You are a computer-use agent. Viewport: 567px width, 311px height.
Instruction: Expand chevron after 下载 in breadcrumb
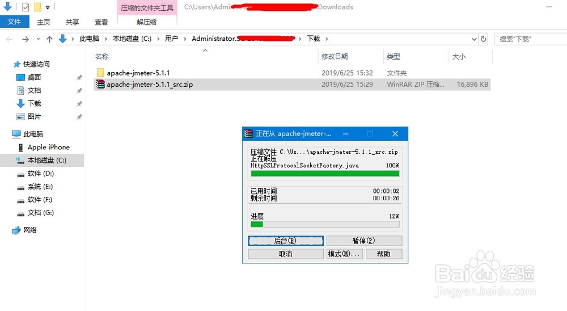coord(327,39)
